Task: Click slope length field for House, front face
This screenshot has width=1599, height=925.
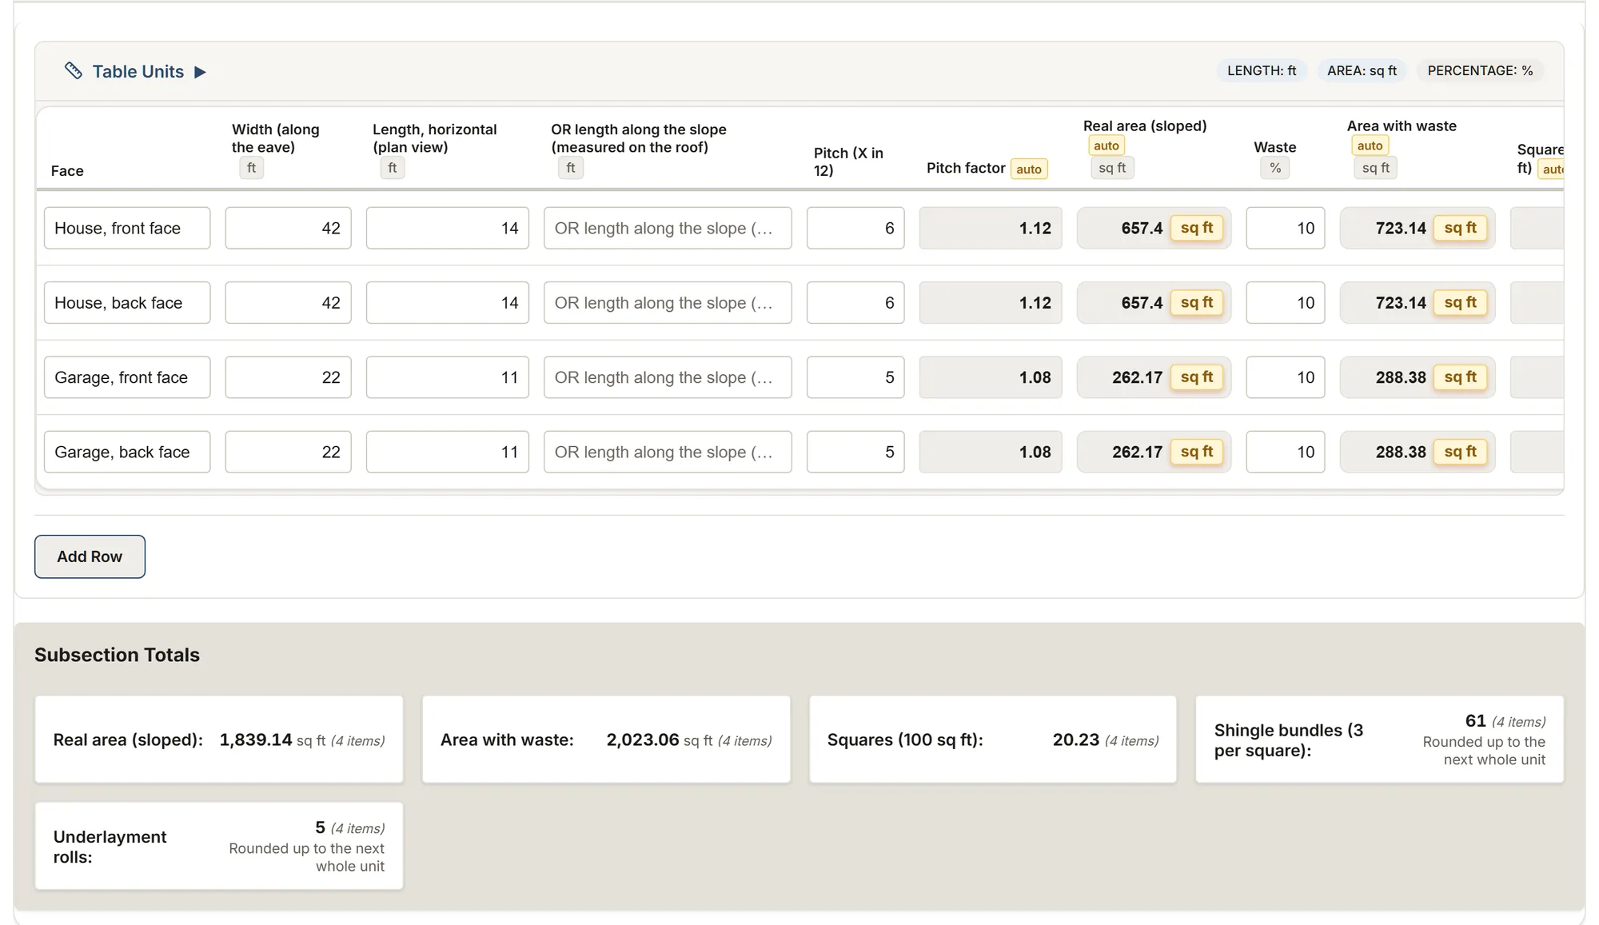Action: (x=668, y=228)
